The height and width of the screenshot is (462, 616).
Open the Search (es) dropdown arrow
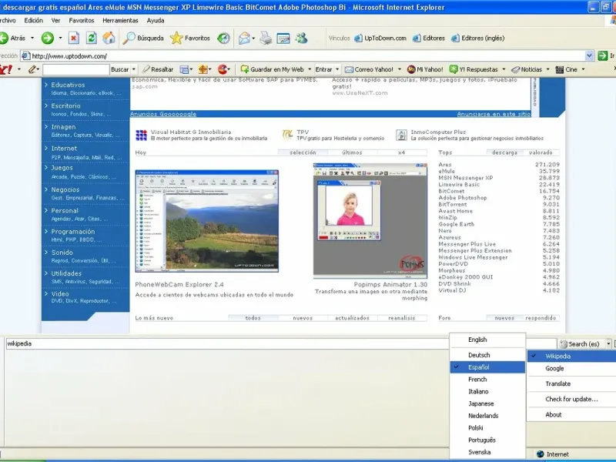[x=608, y=343]
